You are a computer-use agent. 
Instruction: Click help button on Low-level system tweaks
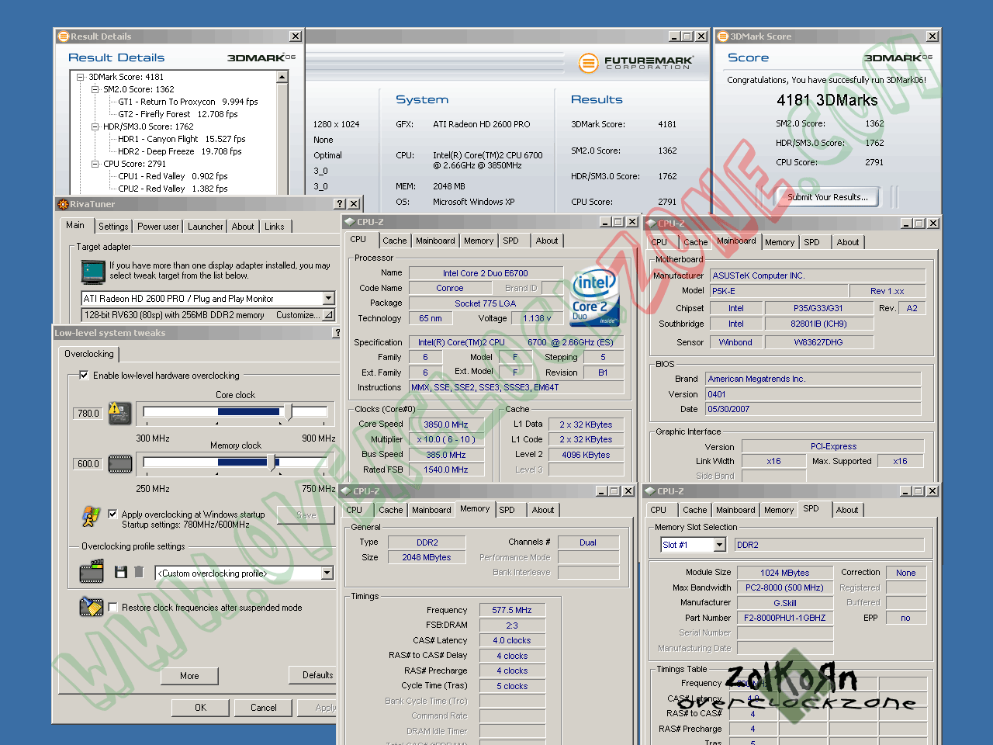coord(337,333)
